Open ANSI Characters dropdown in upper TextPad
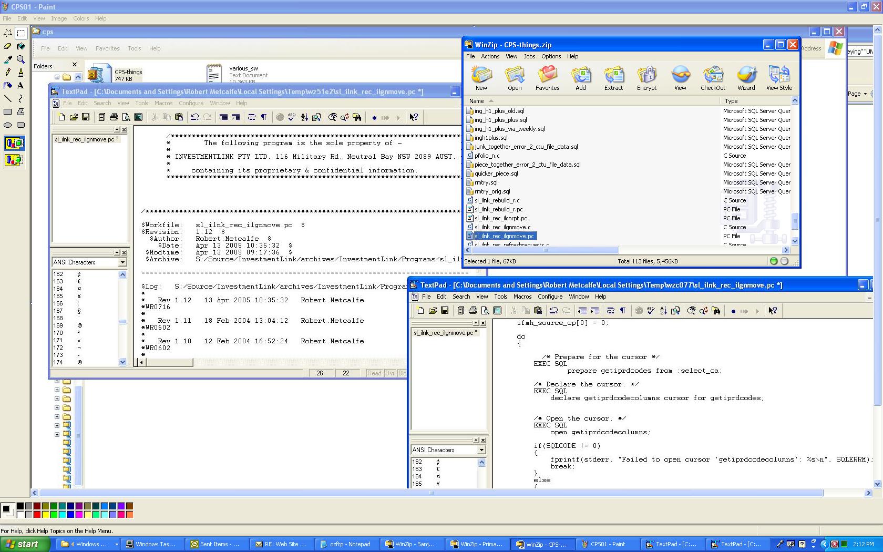 pyautogui.click(x=122, y=262)
